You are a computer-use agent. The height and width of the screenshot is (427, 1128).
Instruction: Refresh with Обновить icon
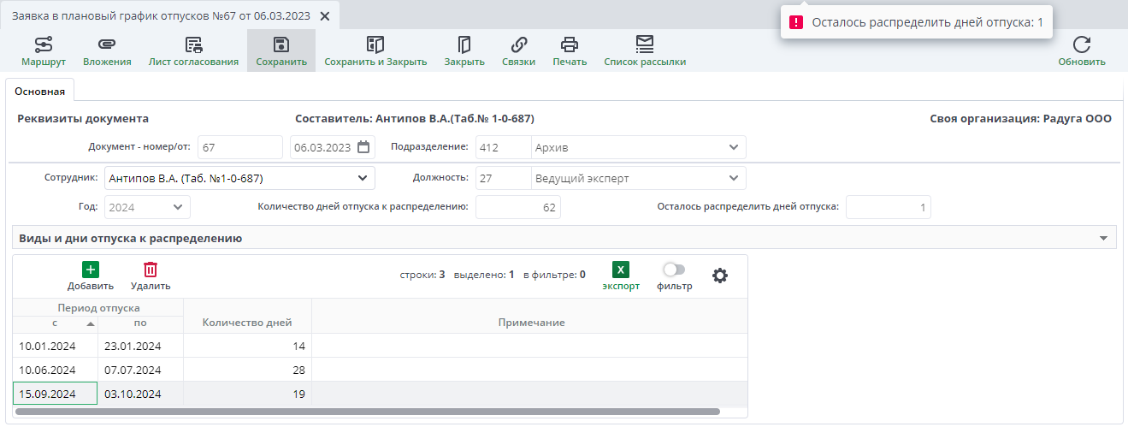click(x=1082, y=50)
